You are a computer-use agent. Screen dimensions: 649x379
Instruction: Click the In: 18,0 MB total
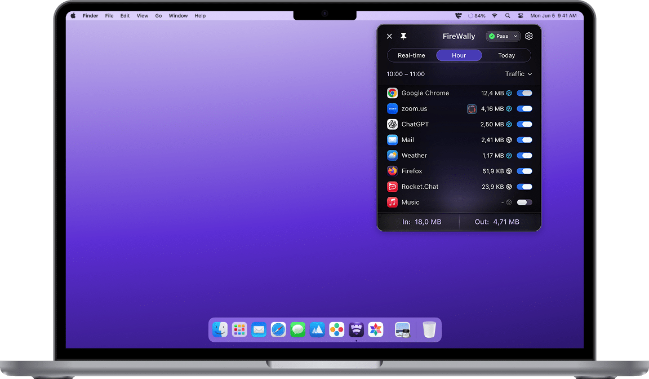click(x=422, y=222)
